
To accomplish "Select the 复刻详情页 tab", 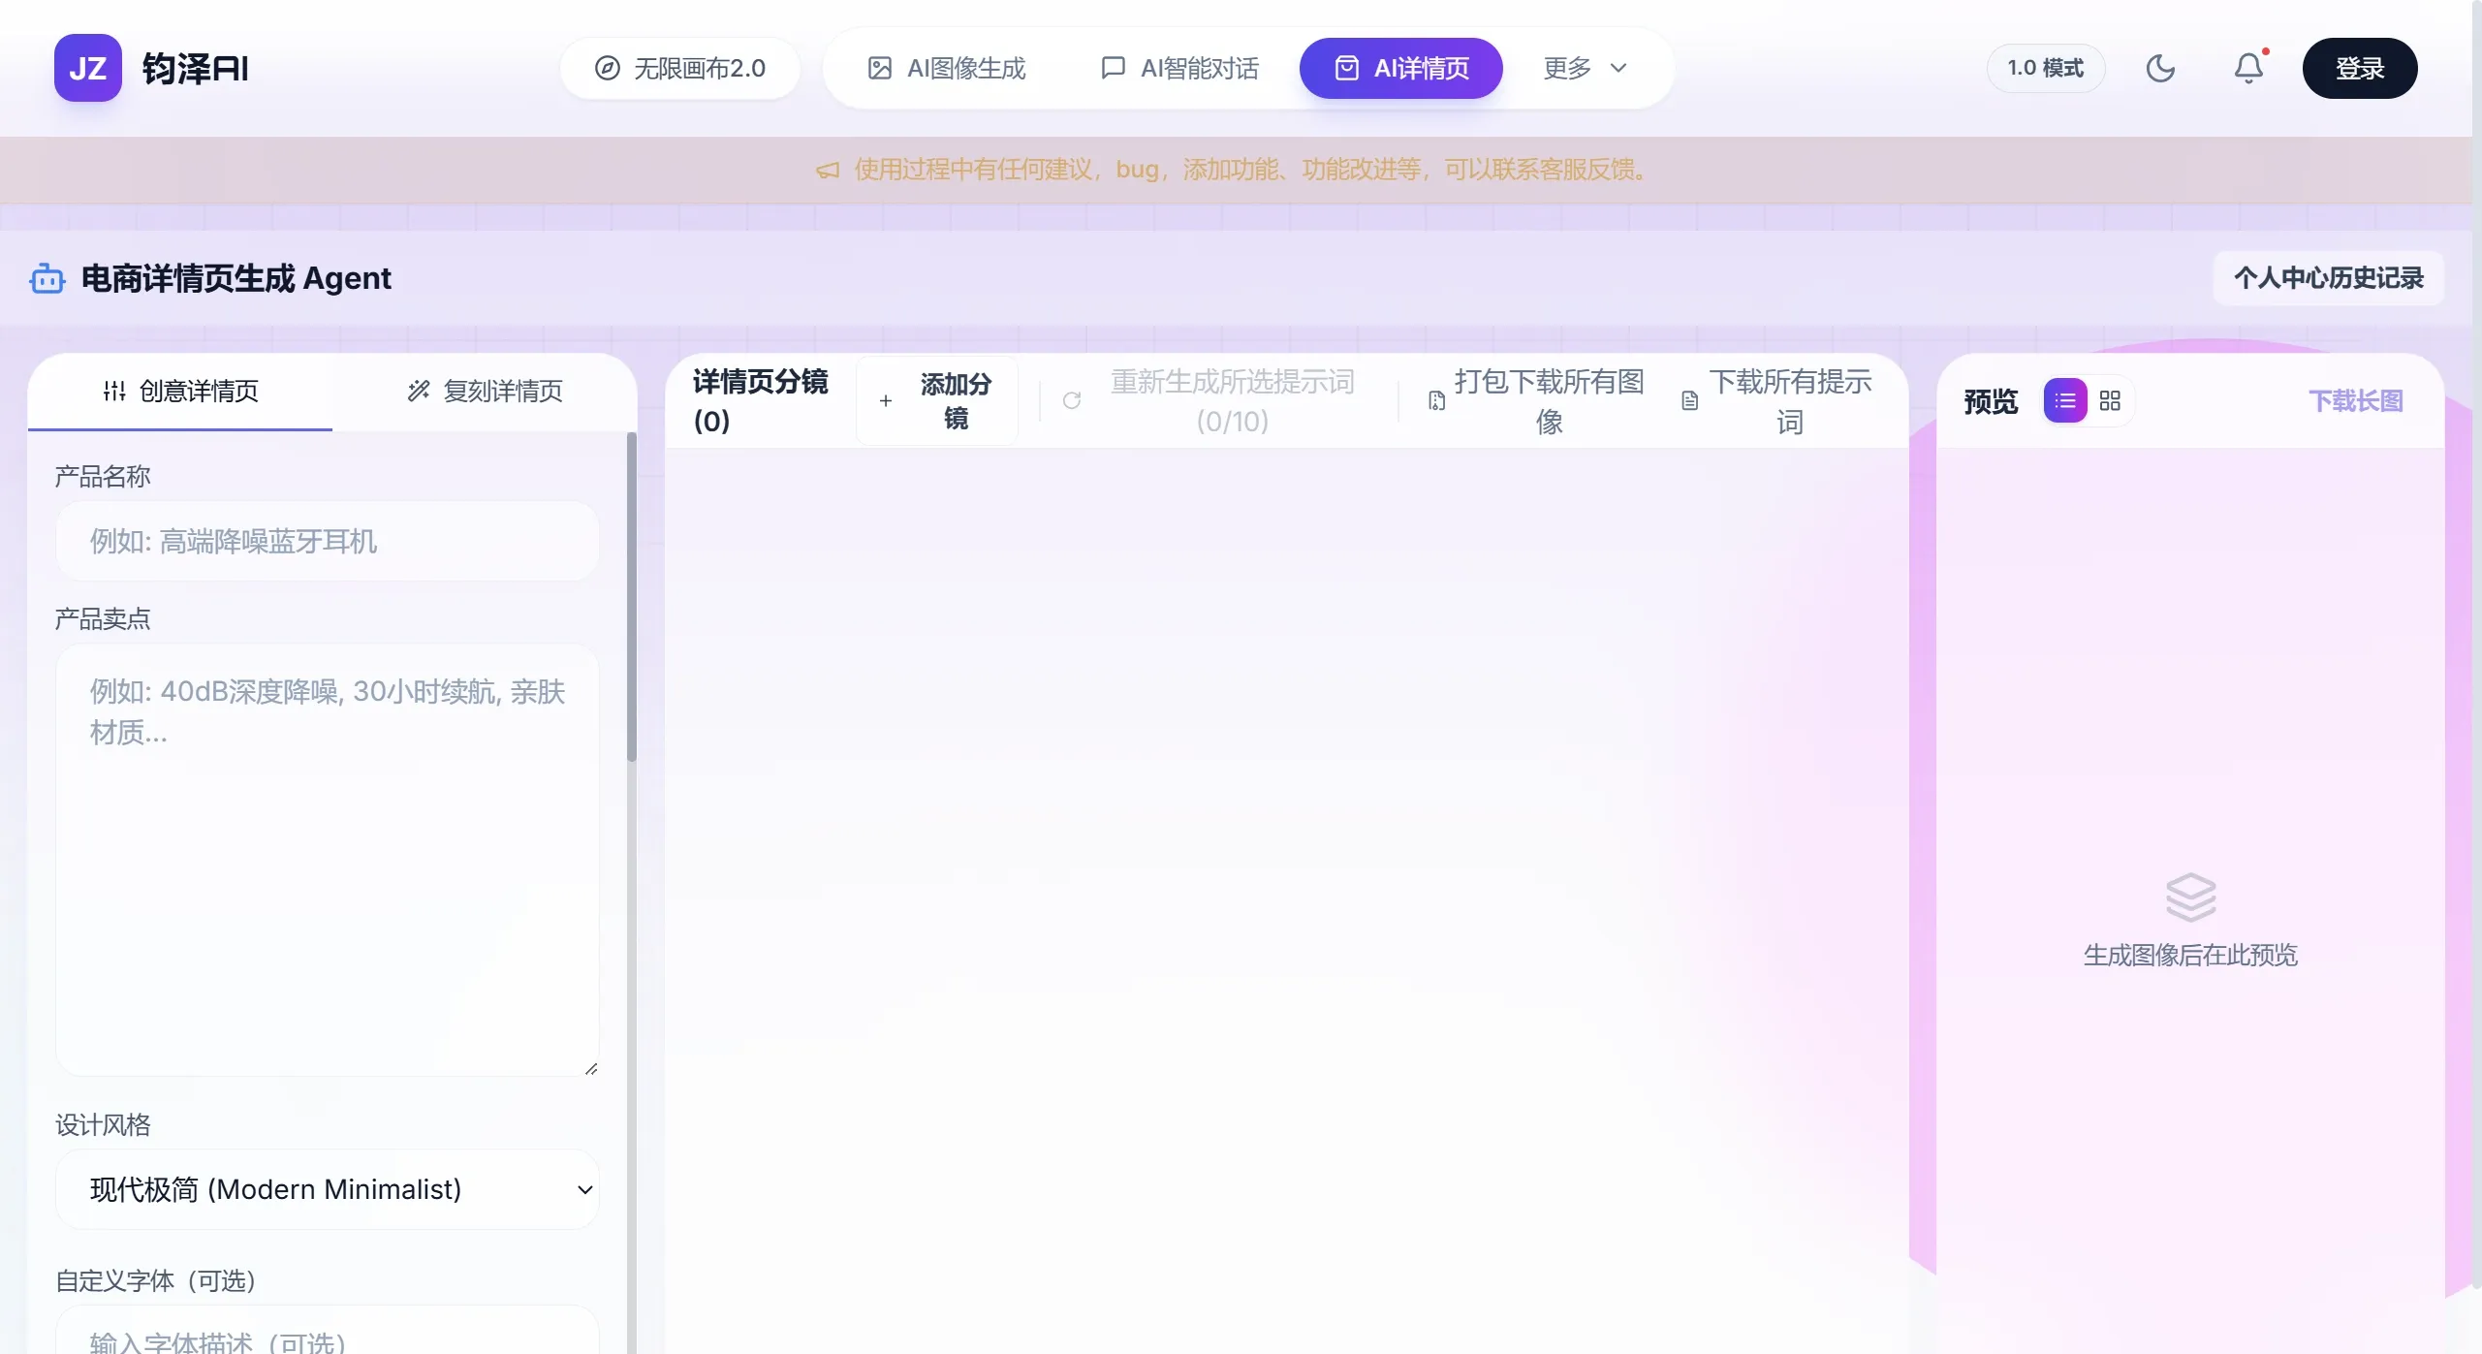I will pos(485,391).
